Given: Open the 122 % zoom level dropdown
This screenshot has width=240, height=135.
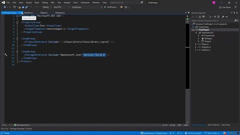Looking at the screenshot, I should pos(9,125).
